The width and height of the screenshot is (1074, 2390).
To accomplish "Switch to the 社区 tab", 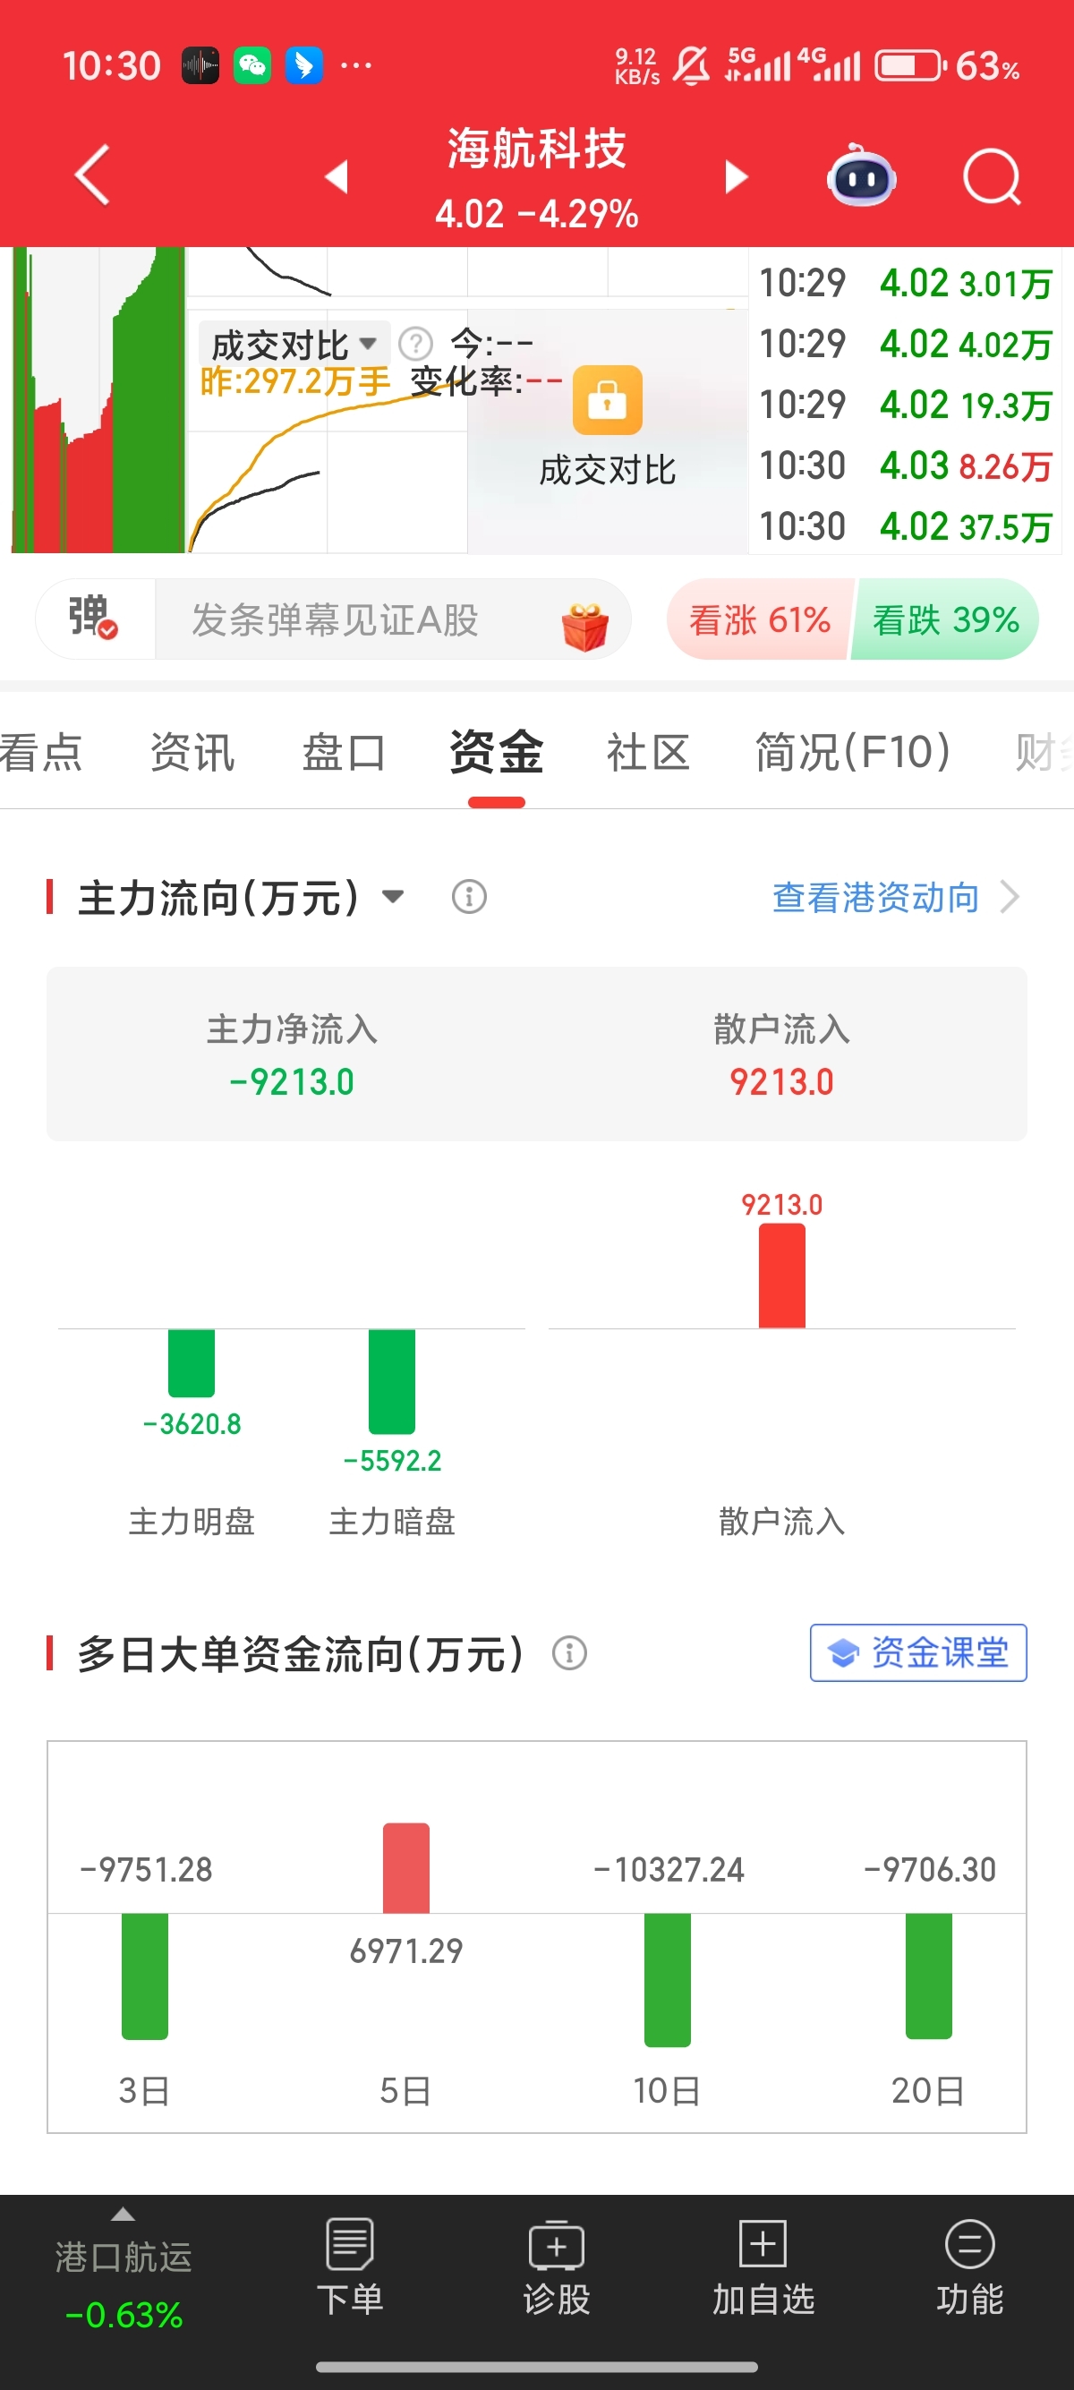I will tap(647, 752).
